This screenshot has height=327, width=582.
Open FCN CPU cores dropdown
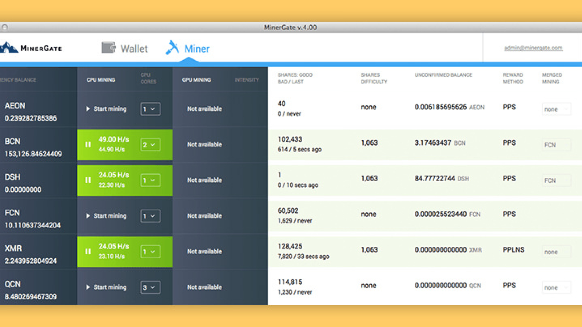[x=150, y=216]
